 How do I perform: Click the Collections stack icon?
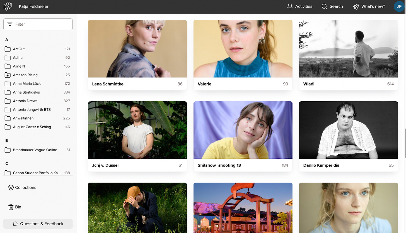click(x=11, y=187)
